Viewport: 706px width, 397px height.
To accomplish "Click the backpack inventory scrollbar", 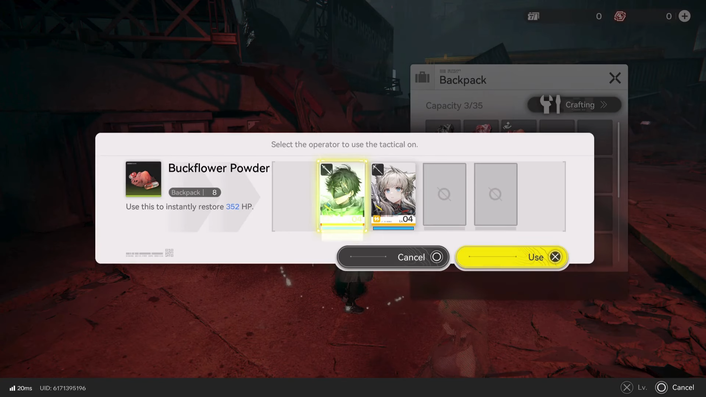I will coord(619,160).
